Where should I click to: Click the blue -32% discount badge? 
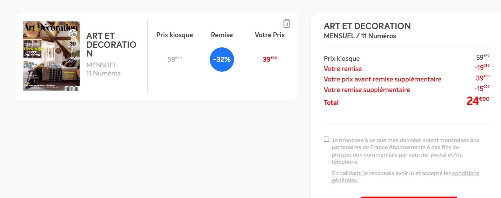pos(222,59)
